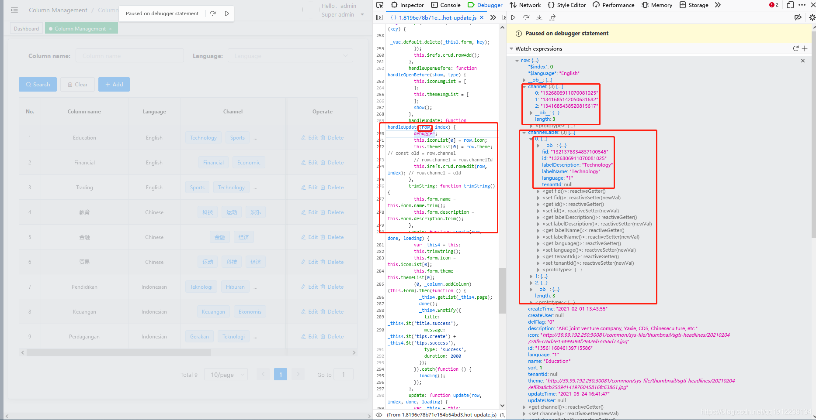Delete the Education row
The height and width of the screenshot is (420, 816).
point(332,138)
